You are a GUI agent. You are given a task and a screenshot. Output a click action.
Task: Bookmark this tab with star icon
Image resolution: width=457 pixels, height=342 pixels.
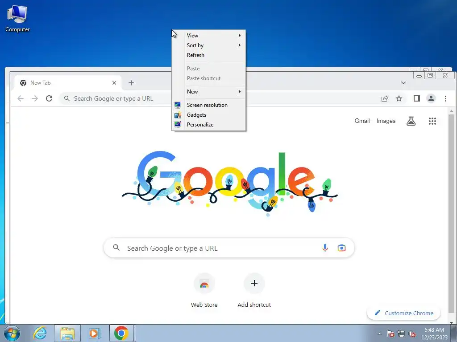coord(399,98)
